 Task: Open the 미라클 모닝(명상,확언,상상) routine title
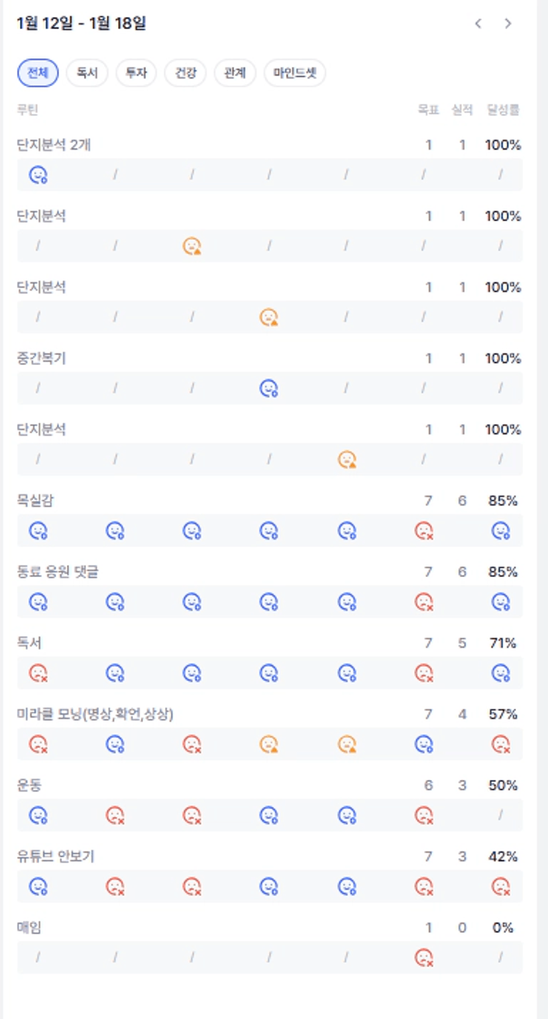click(95, 714)
